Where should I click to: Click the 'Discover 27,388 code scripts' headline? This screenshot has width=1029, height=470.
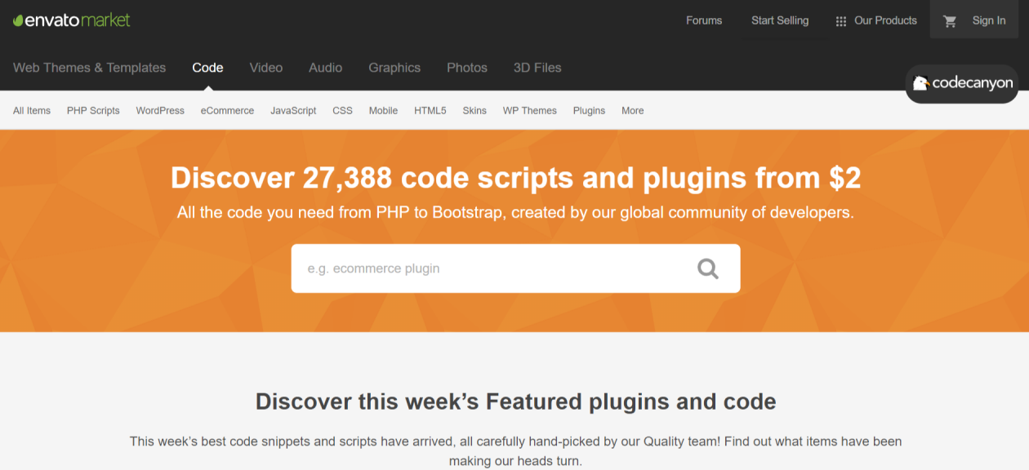[x=515, y=178]
